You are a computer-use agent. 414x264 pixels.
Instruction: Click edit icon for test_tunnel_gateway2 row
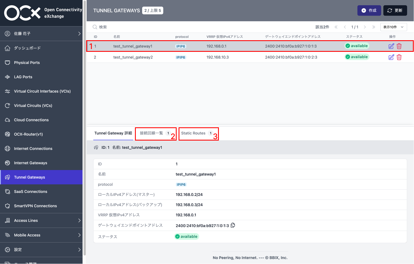click(391, 57)
